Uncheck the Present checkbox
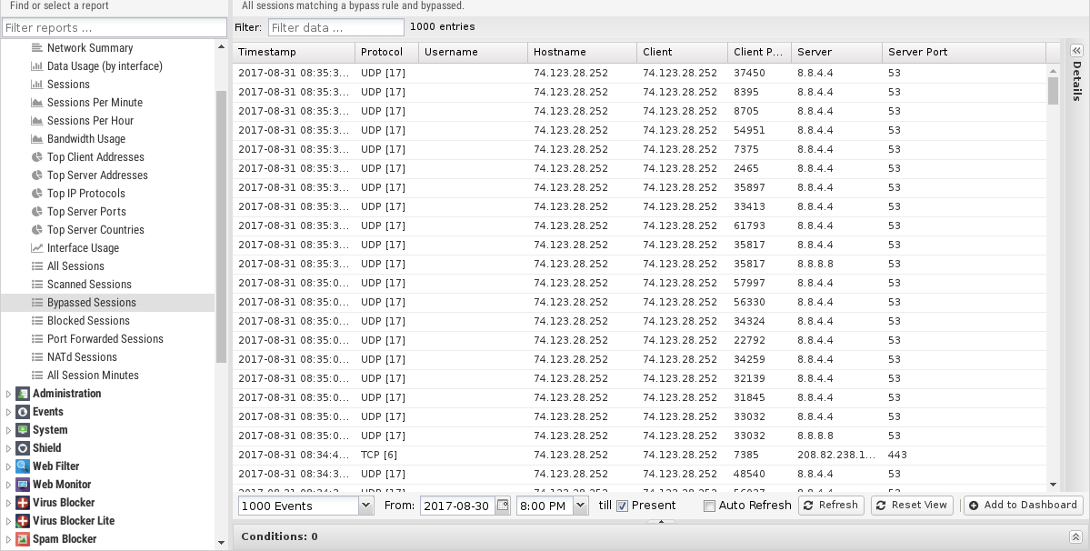Image resolution: width=1090 pixels, height=551 pixels. click(623, 506)
